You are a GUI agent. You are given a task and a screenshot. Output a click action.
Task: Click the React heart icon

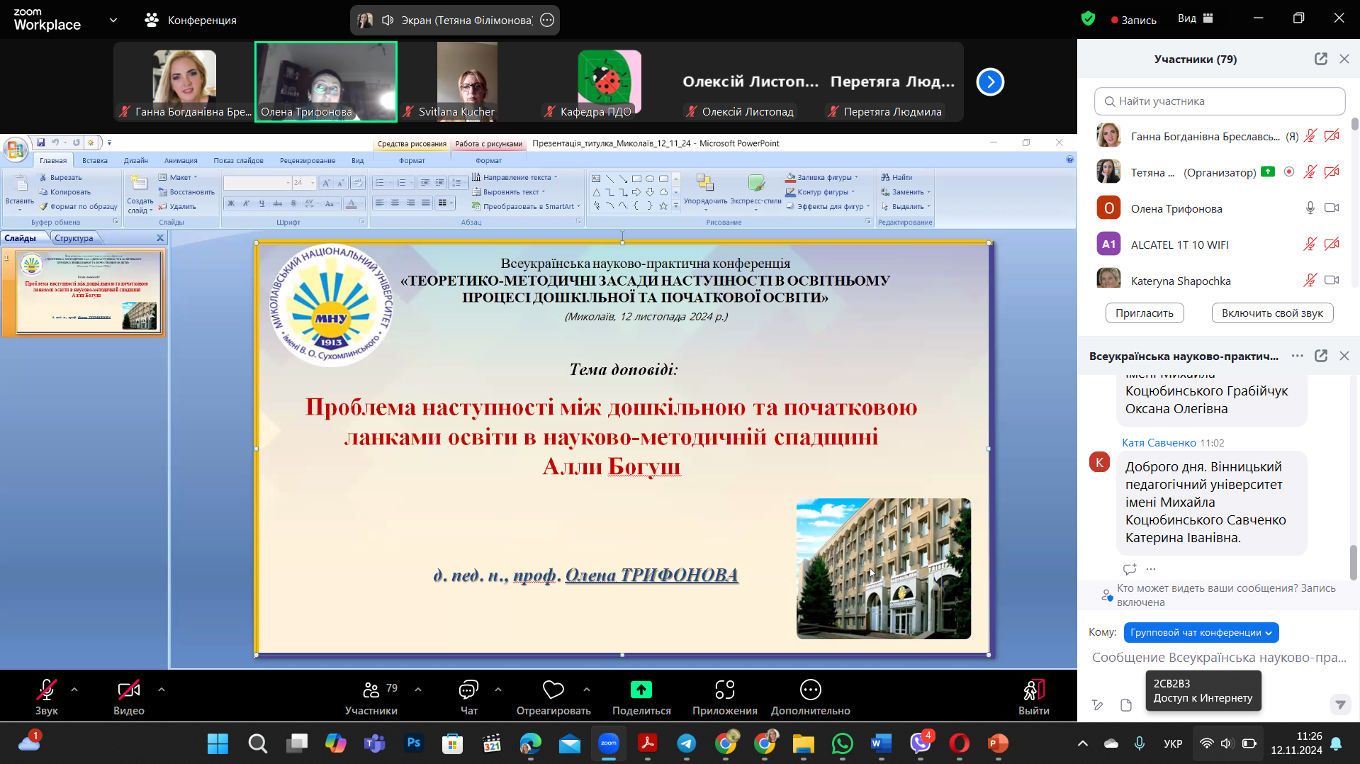(553, 690)
